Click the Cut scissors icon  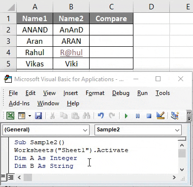click(x=52, y=116)
